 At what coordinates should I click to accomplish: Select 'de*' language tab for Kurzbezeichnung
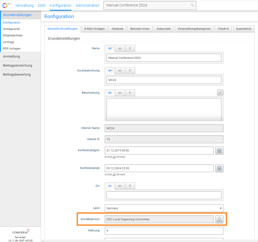pyautogui.click(x=110, y=71)
